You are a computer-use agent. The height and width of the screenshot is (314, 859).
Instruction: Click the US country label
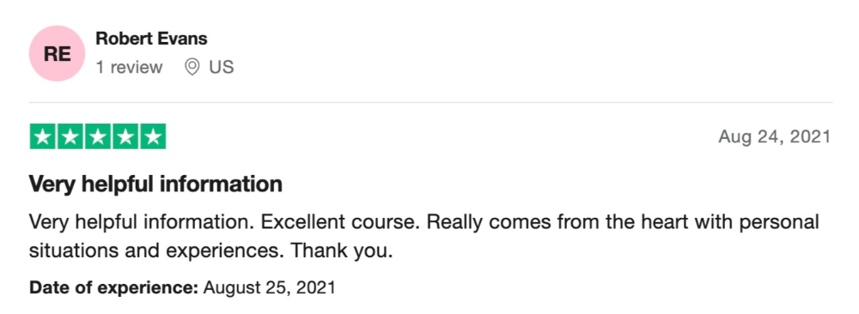point(222,67)
